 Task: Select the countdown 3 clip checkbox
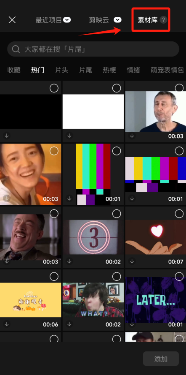click(117, 214)
